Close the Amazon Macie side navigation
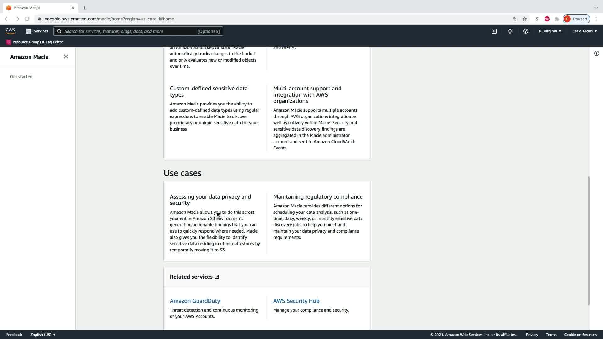The image size is (603, 339). point(66,56)
